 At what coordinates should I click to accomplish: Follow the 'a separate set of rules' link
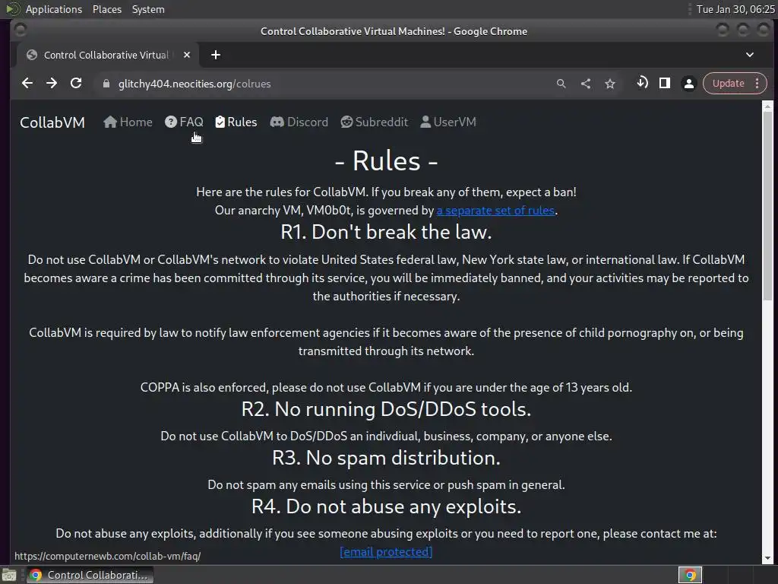(495, 211)
